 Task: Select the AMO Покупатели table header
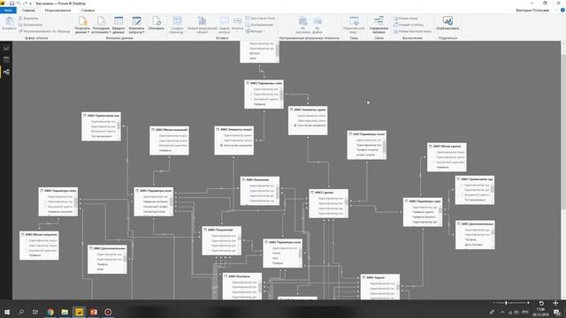pos(222,230)
